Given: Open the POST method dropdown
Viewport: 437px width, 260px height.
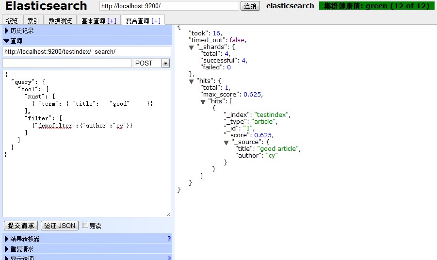Looking at the screenshot, I should point(165,63).
